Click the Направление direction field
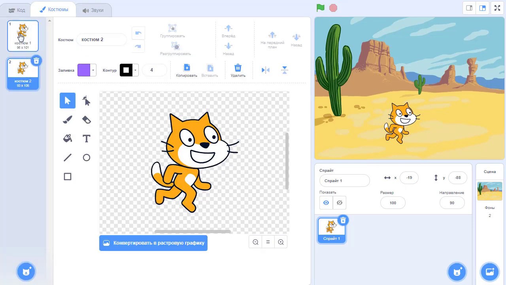Image resolution: width=506 pixels, height=285 pixels. pyautogui.click(x=452, y=203)
